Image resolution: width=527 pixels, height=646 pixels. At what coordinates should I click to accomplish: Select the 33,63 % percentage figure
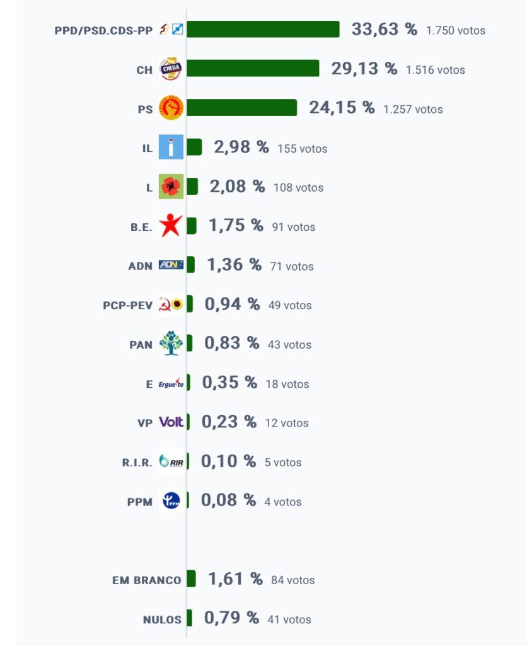pyautogui.click(x=384, y=29)
